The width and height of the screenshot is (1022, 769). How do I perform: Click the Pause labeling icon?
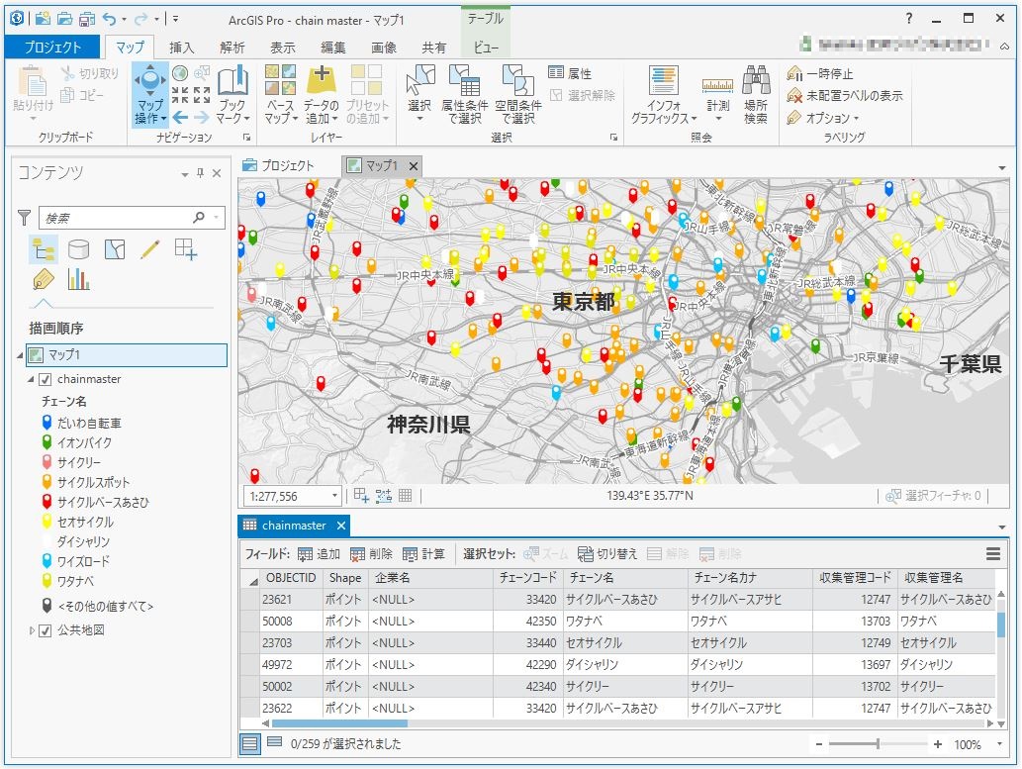[794, 73]
